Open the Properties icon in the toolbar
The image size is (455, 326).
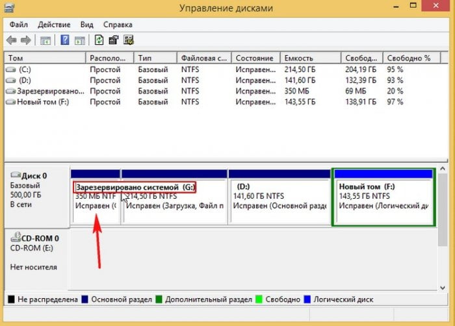112,40
